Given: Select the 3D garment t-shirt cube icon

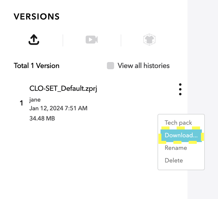Looking at the screenshot, I should click(x=149, y=40).
